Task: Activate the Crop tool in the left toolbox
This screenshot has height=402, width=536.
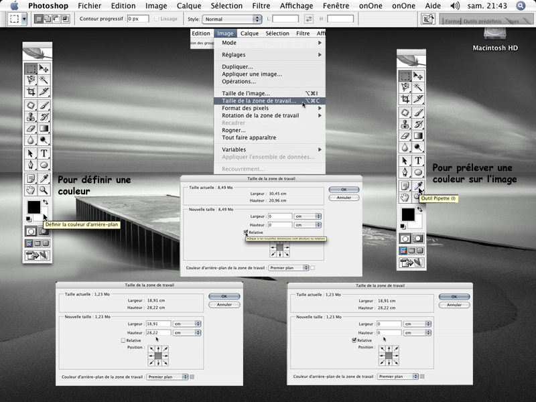Action: [x=31, y=91]
